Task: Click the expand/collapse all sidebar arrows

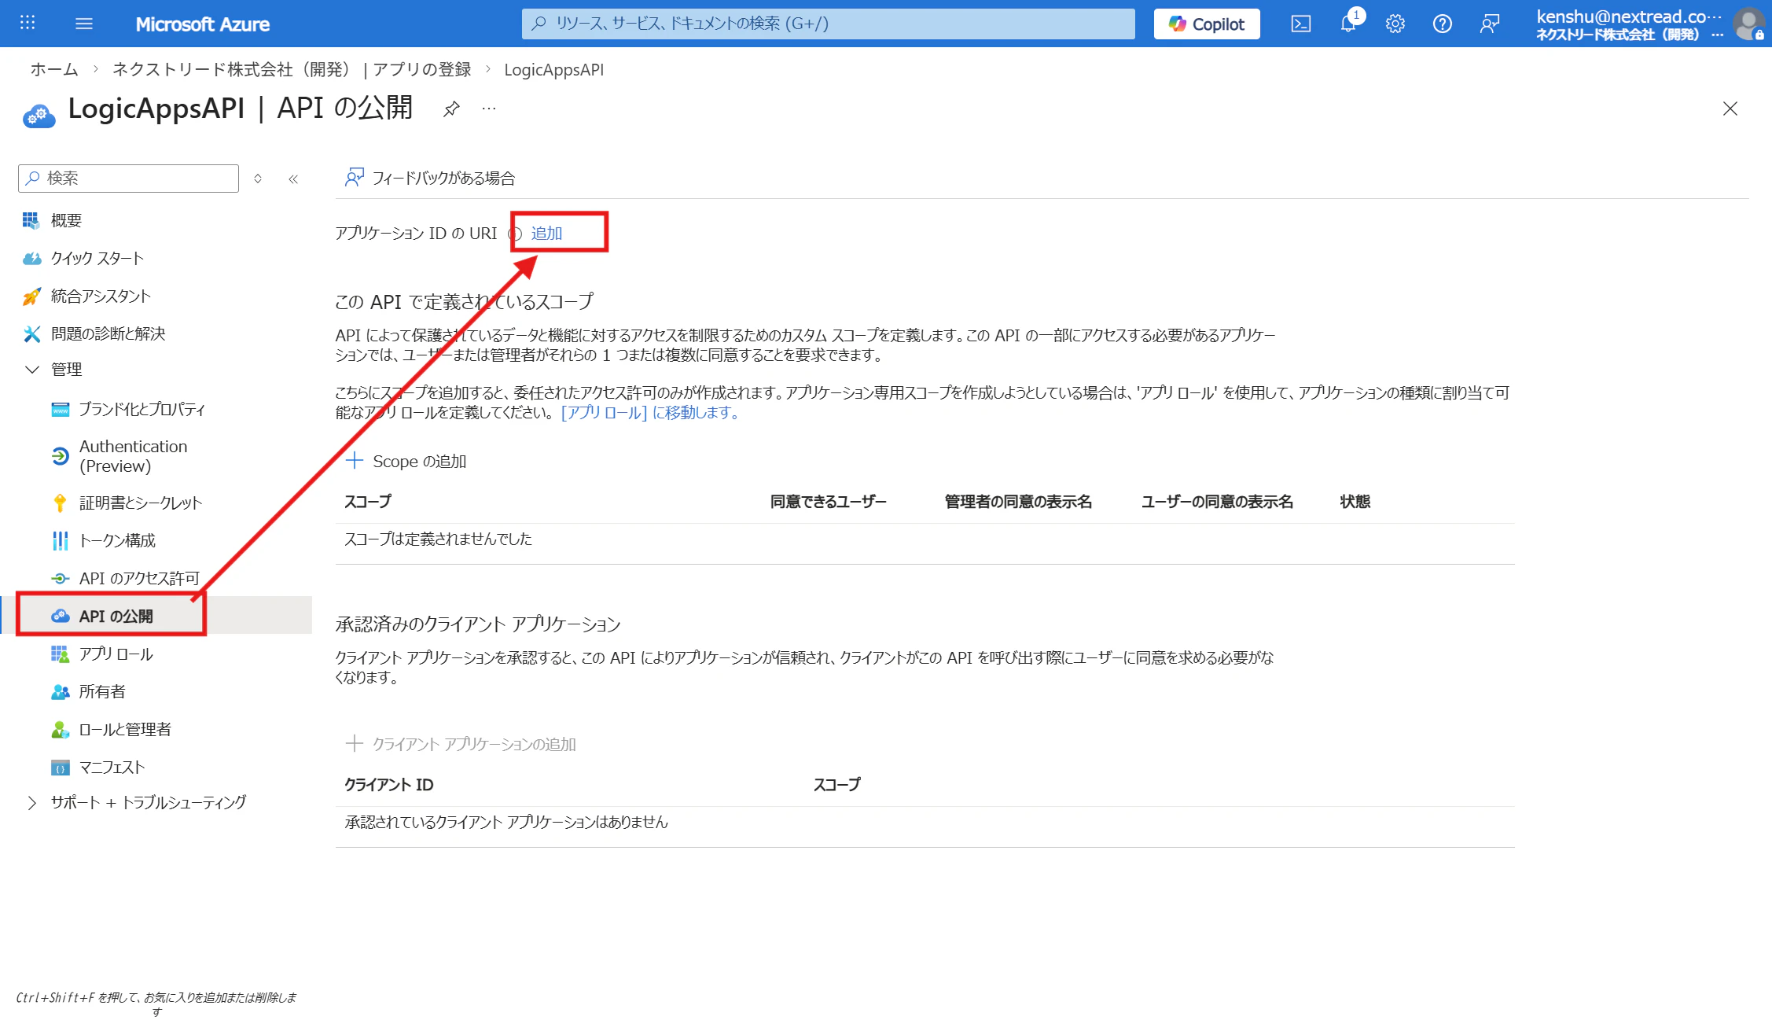Action: pyautogui.click(x=258, y=179)
